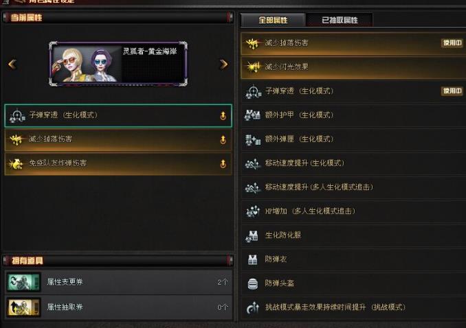Select 移动速度提升 (生化模式) attribute
This screenshot has width=466, height=328.
353,163
